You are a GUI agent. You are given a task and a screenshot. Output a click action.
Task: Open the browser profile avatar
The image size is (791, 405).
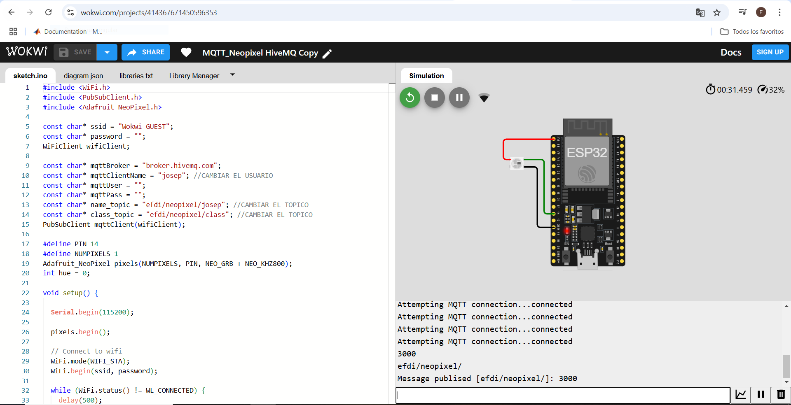(761, 12)
